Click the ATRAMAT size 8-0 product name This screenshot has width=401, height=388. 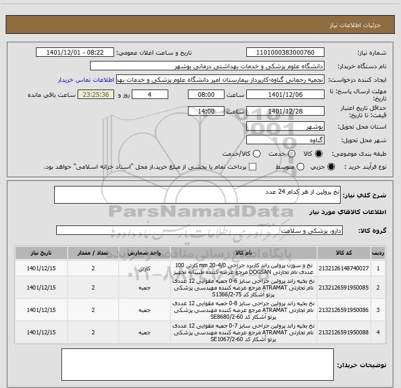point(244,310)
